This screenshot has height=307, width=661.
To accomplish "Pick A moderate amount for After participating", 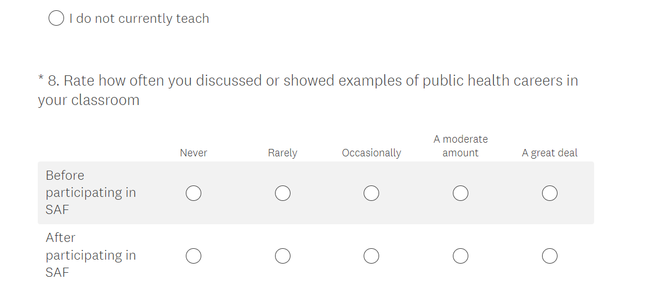I will pos(460,256).
